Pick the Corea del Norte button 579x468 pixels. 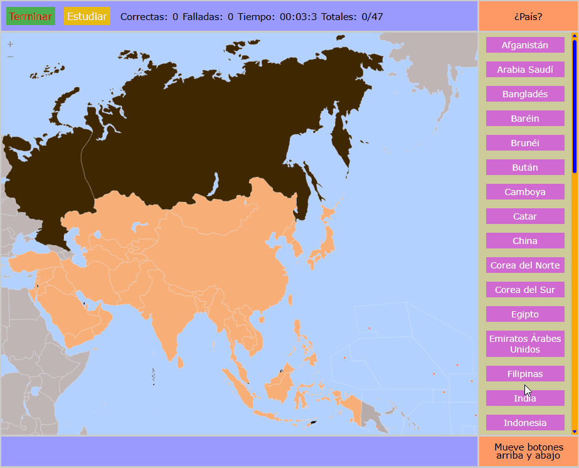click(525, 265)
